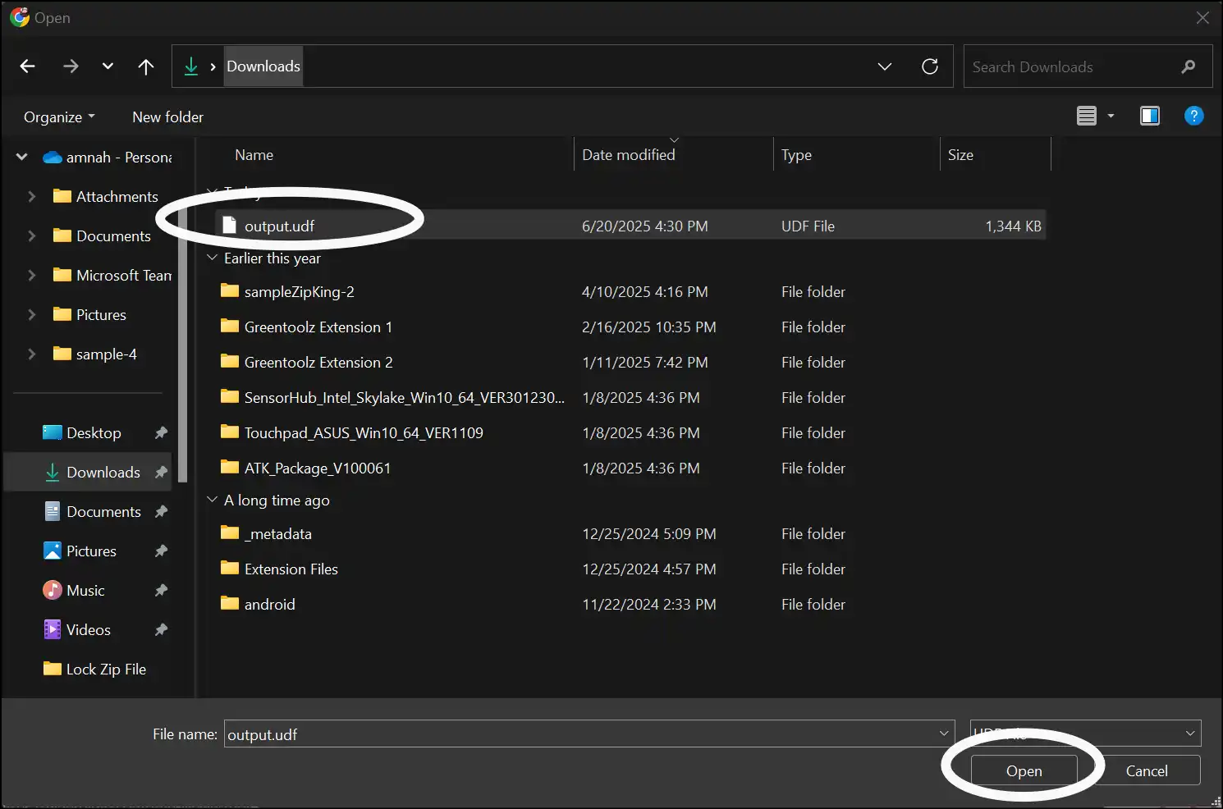Click the 1,344 KB size cell
The height and width of the screenshot is (809, 1223).
click(1013, 226)
